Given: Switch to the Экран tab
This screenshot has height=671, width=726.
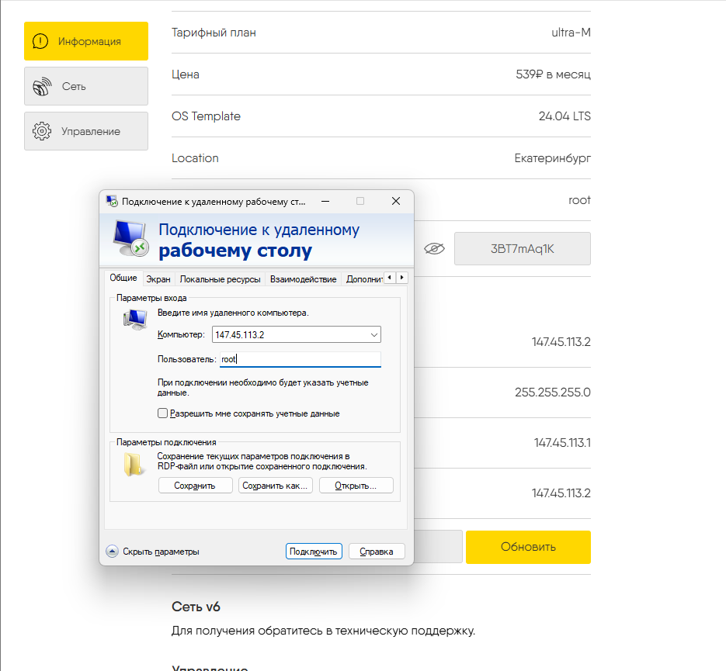Looking at the screenshot, I should [x=158, y=279].
